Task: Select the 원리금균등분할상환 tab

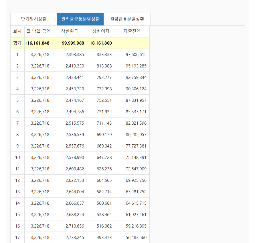Action: pyautogui.click(x=80, y=19)
